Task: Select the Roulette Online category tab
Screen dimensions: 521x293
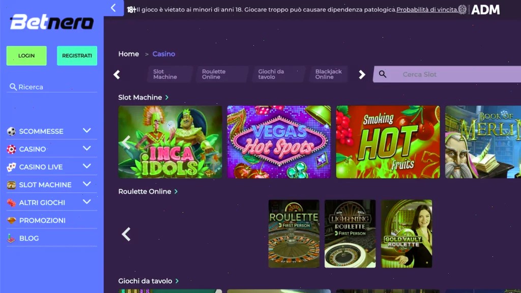Action: 222,74
